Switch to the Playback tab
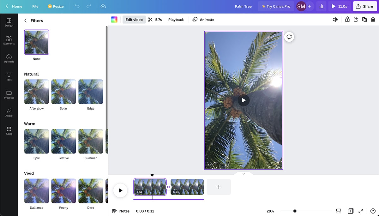 point(176,19)
